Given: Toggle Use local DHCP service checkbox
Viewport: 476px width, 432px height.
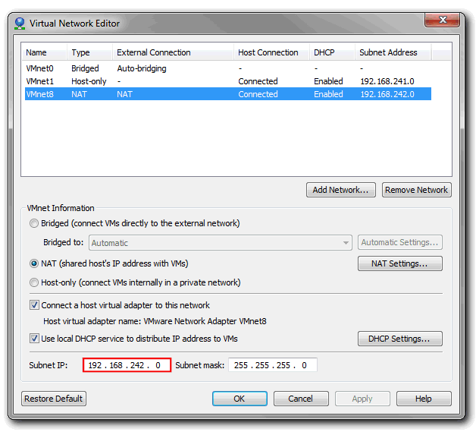Looking at the screenshot, I should click(x=34, y=339).
